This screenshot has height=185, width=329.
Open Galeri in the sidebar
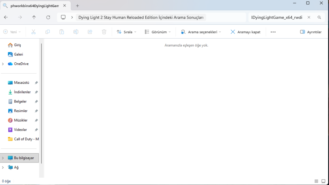point(18,54)
